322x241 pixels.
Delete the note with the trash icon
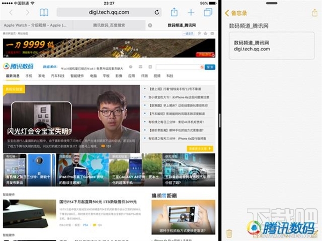pyautogui.click(x=229, y=234)
